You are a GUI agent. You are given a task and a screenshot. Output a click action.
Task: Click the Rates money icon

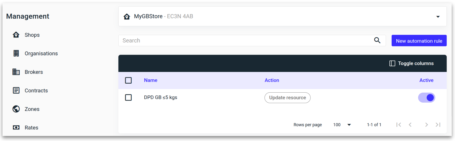click(16, 128)
